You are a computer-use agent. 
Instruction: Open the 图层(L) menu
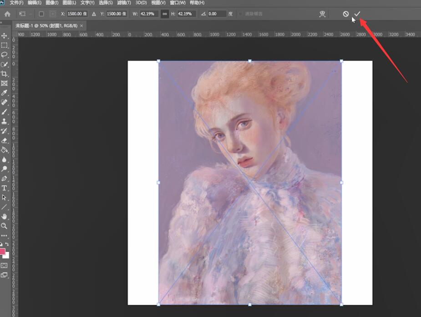click(x=69, y=3)
